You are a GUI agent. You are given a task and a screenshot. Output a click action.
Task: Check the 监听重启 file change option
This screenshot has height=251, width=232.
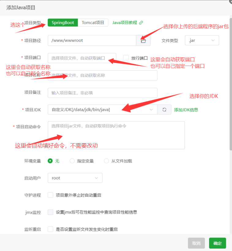tap(51, 229)
